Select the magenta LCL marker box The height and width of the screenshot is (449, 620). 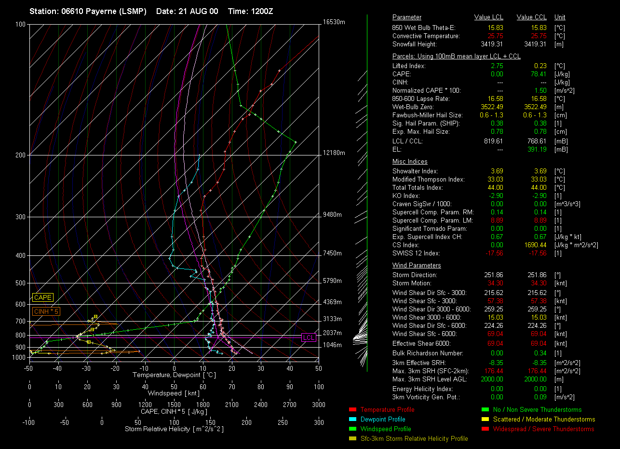tap(309, 337)
